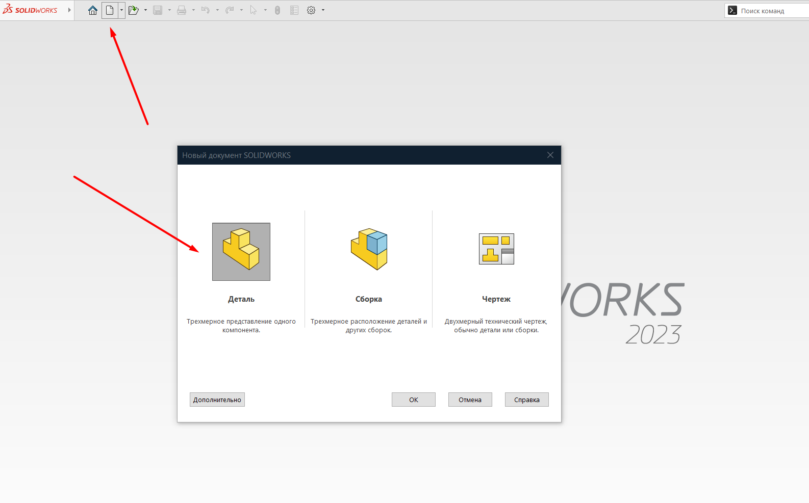Click the SOLIDWORKS logo

[30, 10]
